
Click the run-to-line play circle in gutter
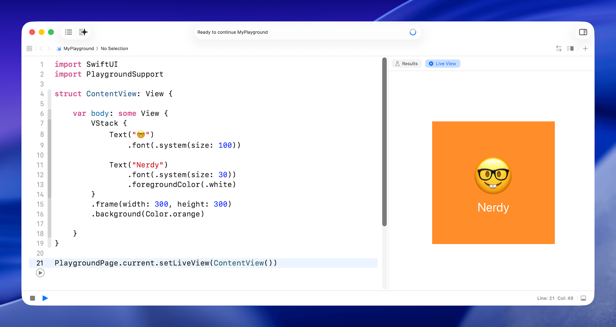(40, 273)
